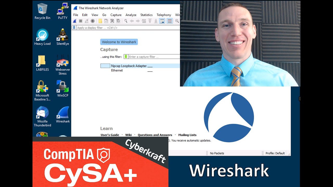The image size is (333, 187).
Task: Click the close capture file icon
Action: (112, 21)
